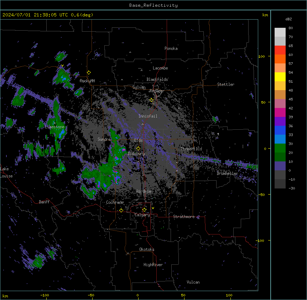Image resolution: width=307 pixels, height=300 pixels.
Task: Click the Blackfalds label
Action: coord(157,79)
